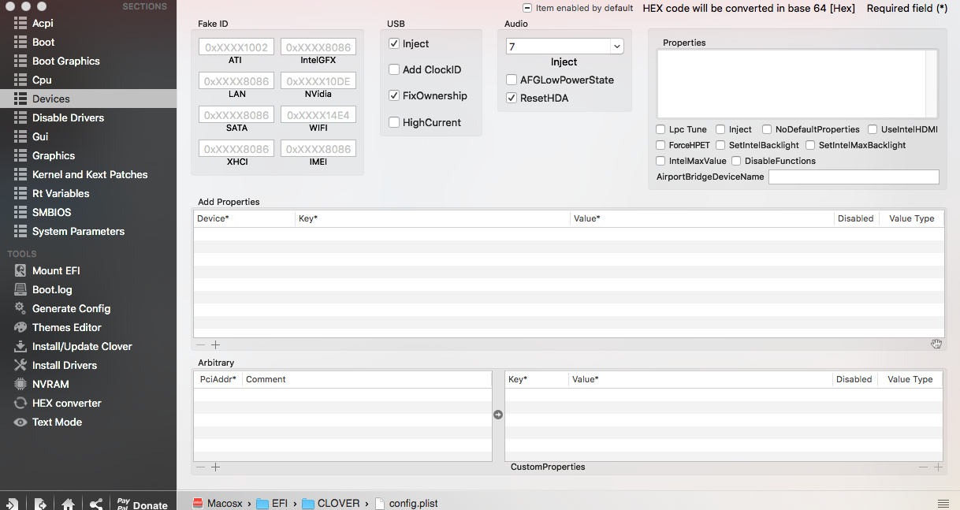The image size is (960, 510).
Task: Click the export icon in the bottom toolbar
Action: click(40, 504)
